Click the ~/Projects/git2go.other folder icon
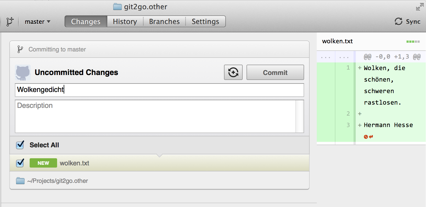This screenshot has height=207, width=426. click(x=20, y=181)
